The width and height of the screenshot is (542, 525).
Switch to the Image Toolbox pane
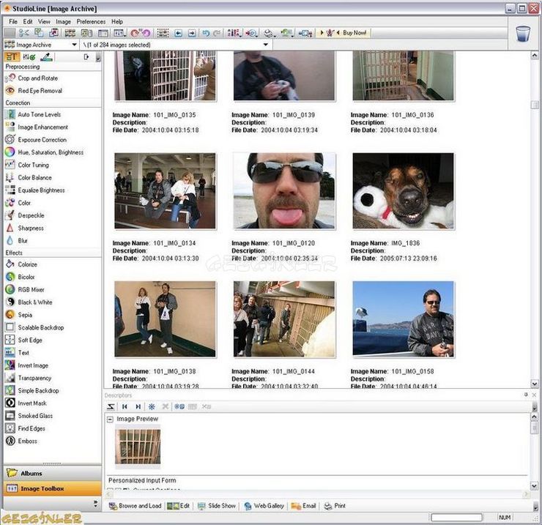53,488
